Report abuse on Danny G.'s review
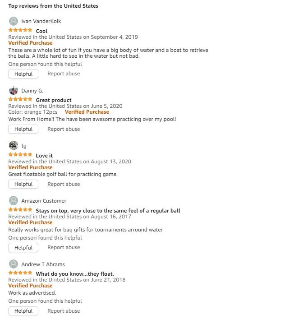Screen dimensions: 289x319 tap(64, 129)
